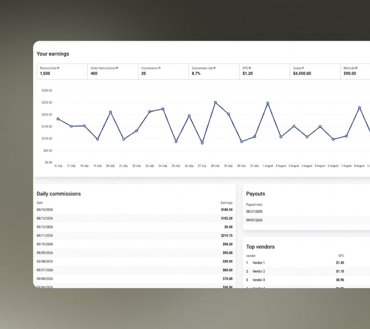The height and width of the screenshot is (329, 370).
Task: Click the chart data point for 8 August
Action: coord(360,108)
